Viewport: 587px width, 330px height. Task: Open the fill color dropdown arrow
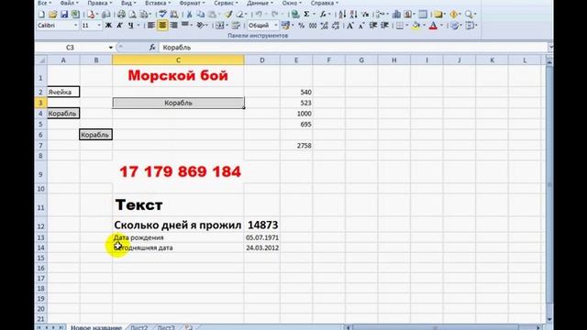point(424,26)
